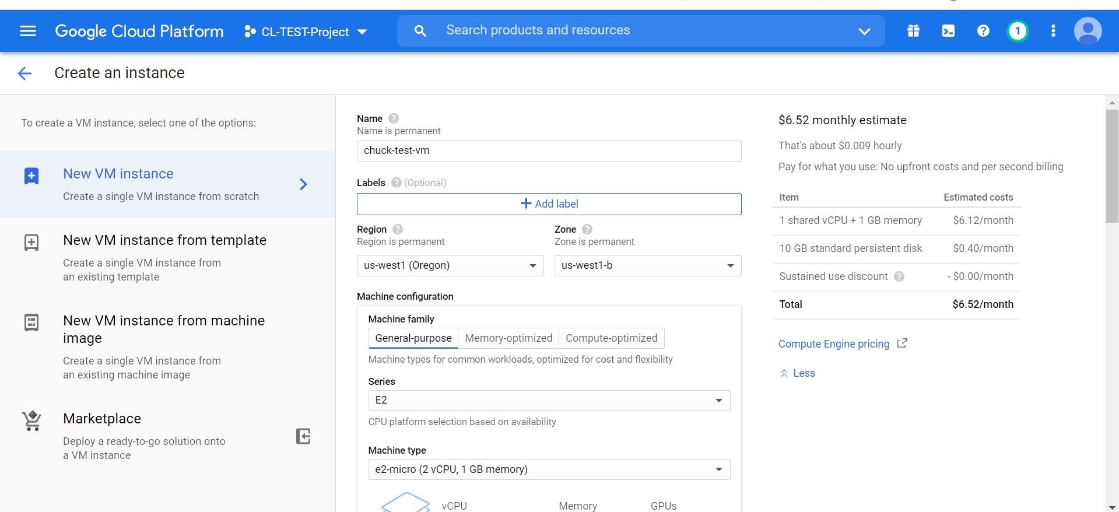Open the Region dropdown us-west1 (Oregon)
The image size is (1119, 512).
(x=450, y=266)
